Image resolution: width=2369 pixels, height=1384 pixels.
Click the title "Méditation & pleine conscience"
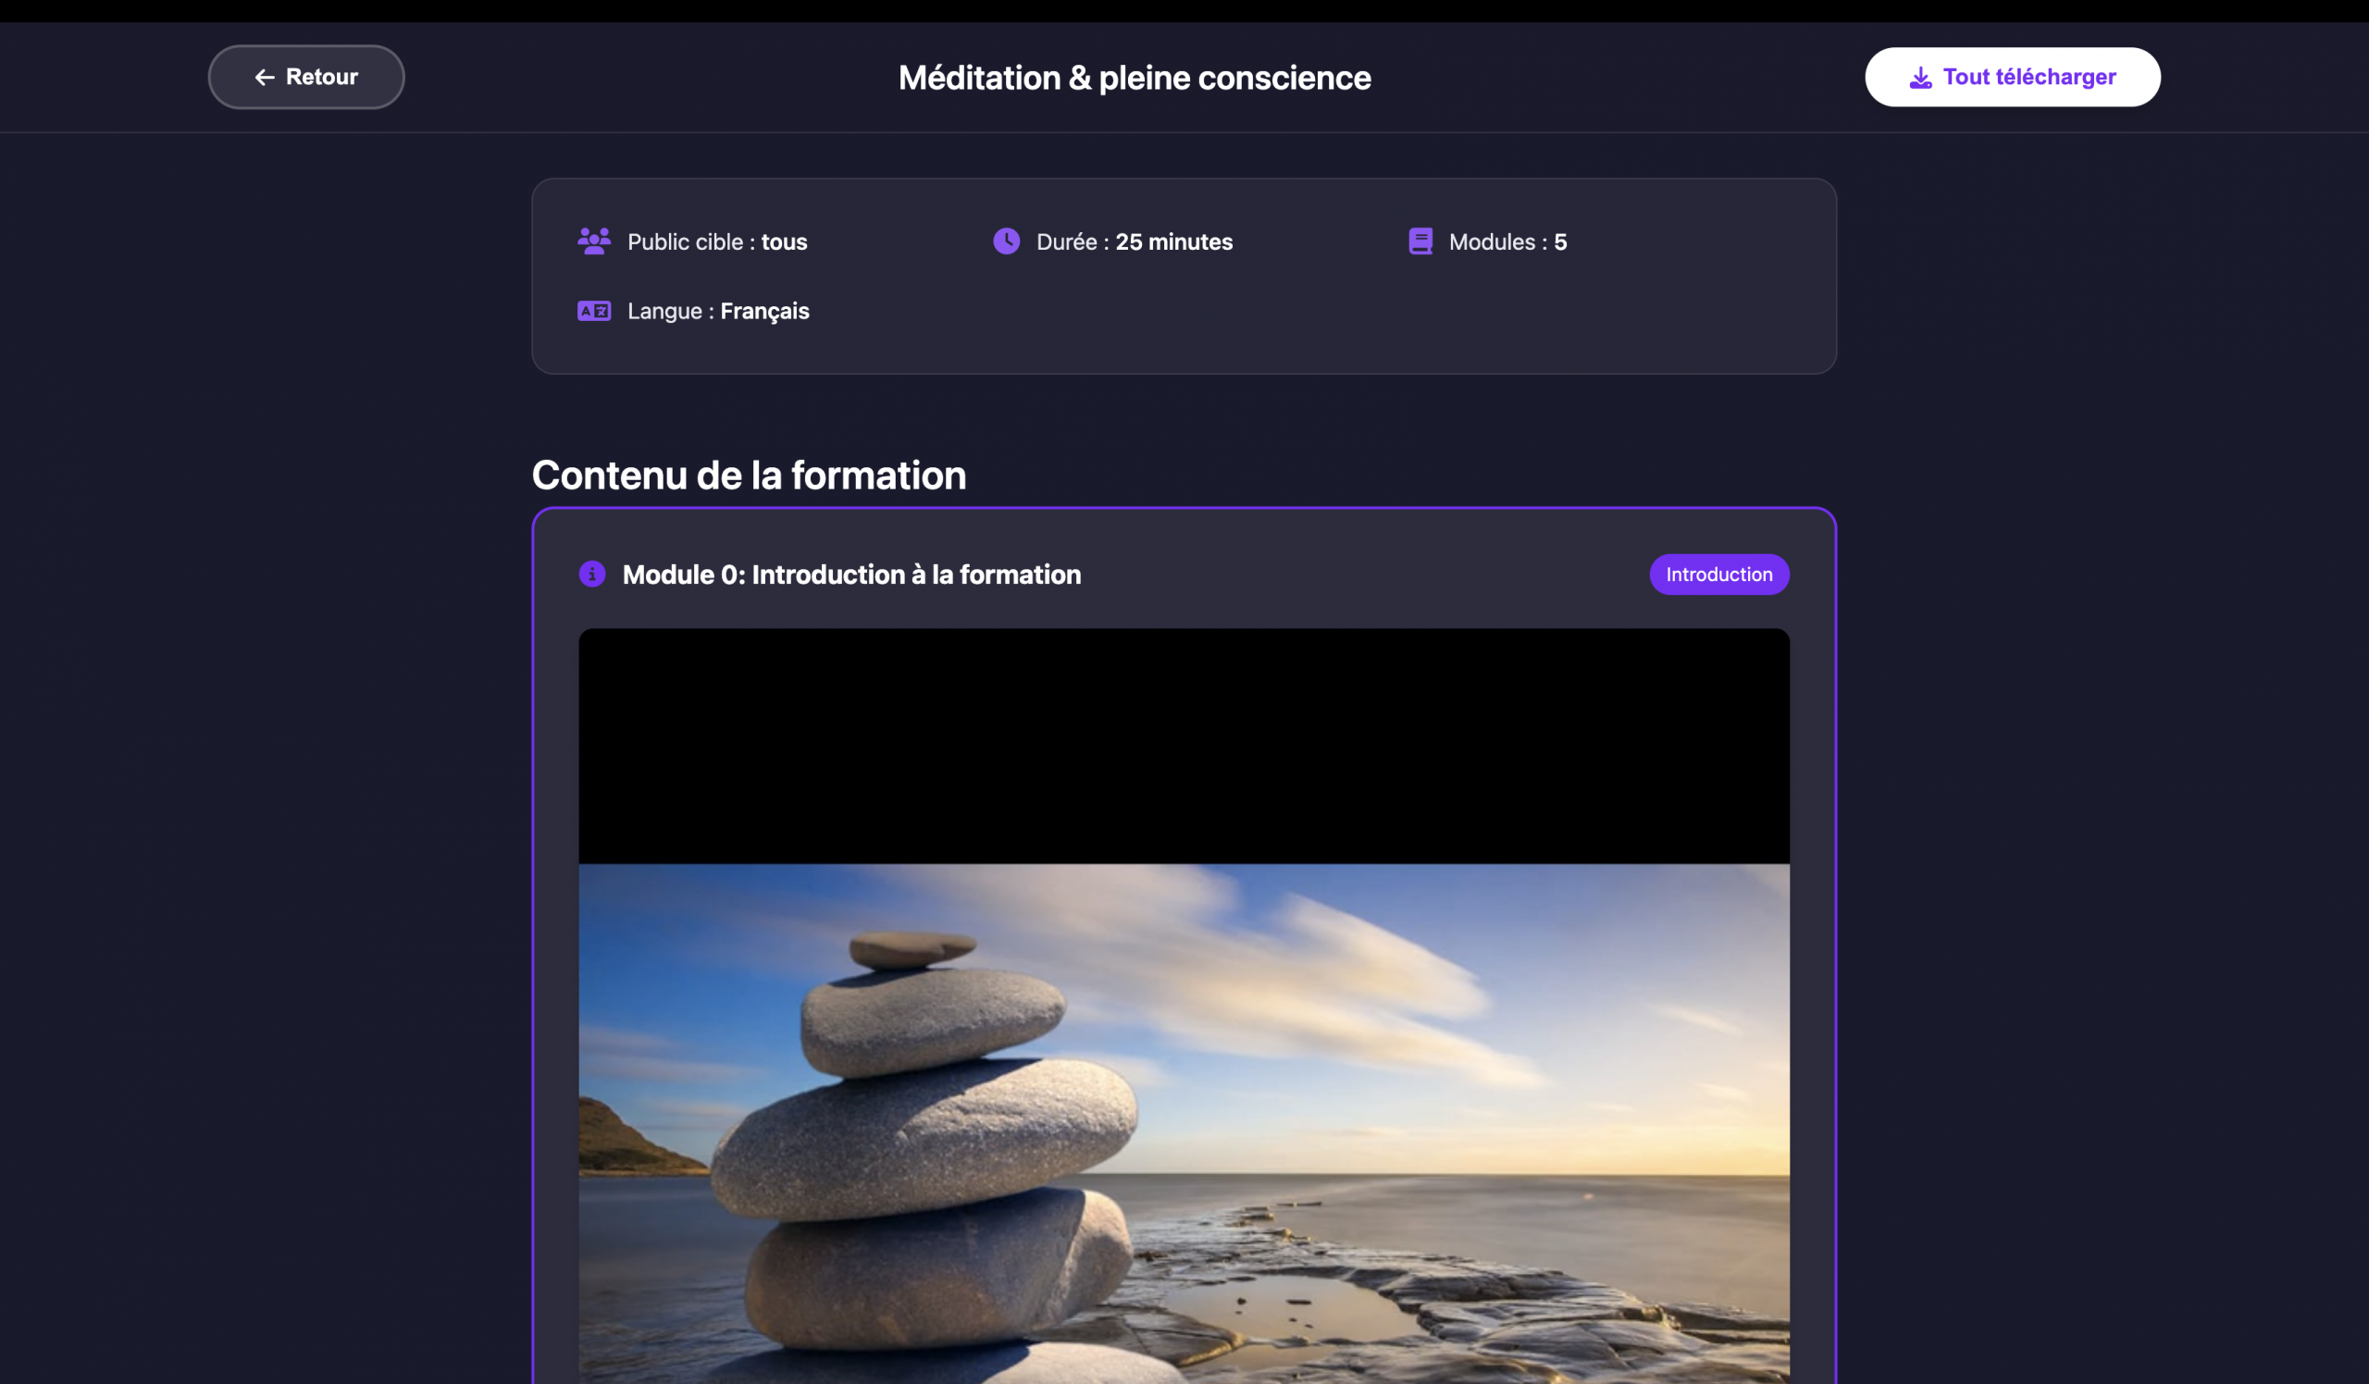(1134, 78)
